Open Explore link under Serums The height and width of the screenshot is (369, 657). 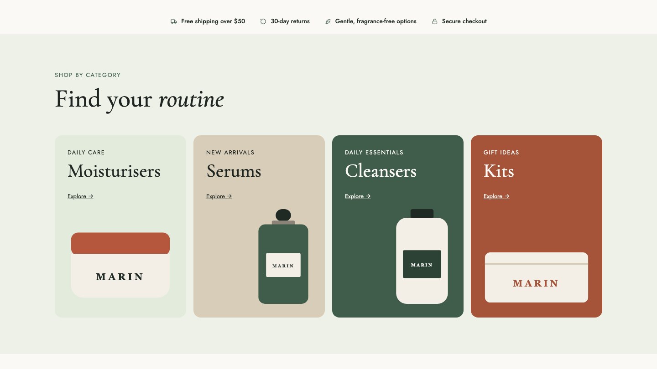(219, 196)
